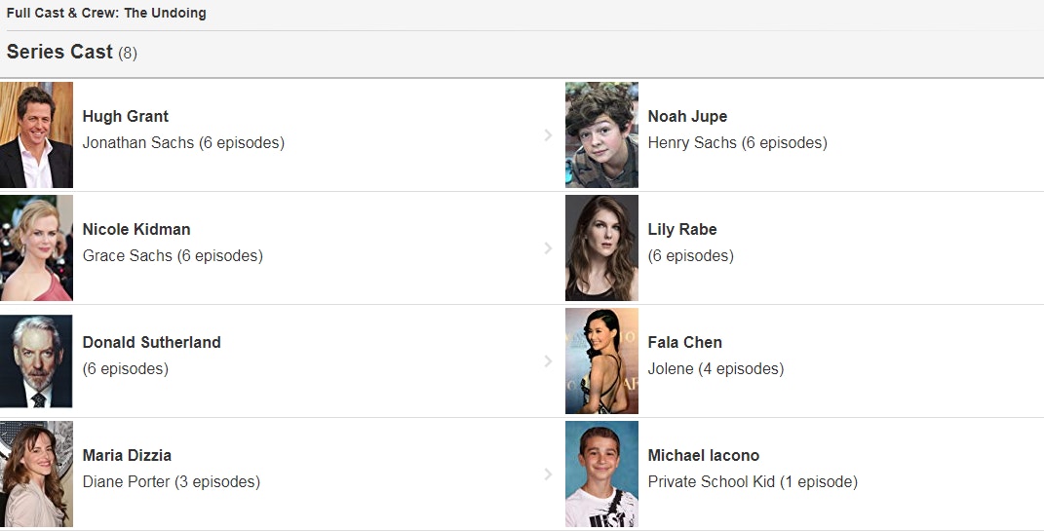
Task: Open Hugh Grant's profile photo
Action: (x=36, y=134)
